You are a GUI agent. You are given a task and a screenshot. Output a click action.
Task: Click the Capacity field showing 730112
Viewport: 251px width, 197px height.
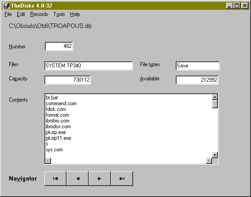click(67, 80)
